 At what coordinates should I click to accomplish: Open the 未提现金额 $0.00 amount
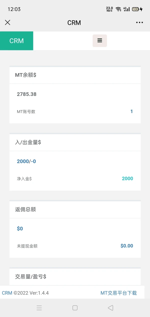pos(126,246)
